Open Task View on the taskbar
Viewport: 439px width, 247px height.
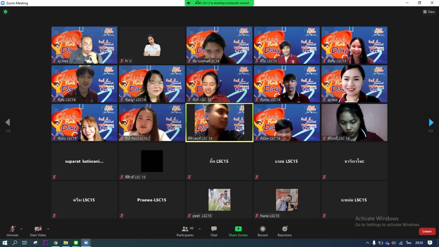tap(25, 243)
